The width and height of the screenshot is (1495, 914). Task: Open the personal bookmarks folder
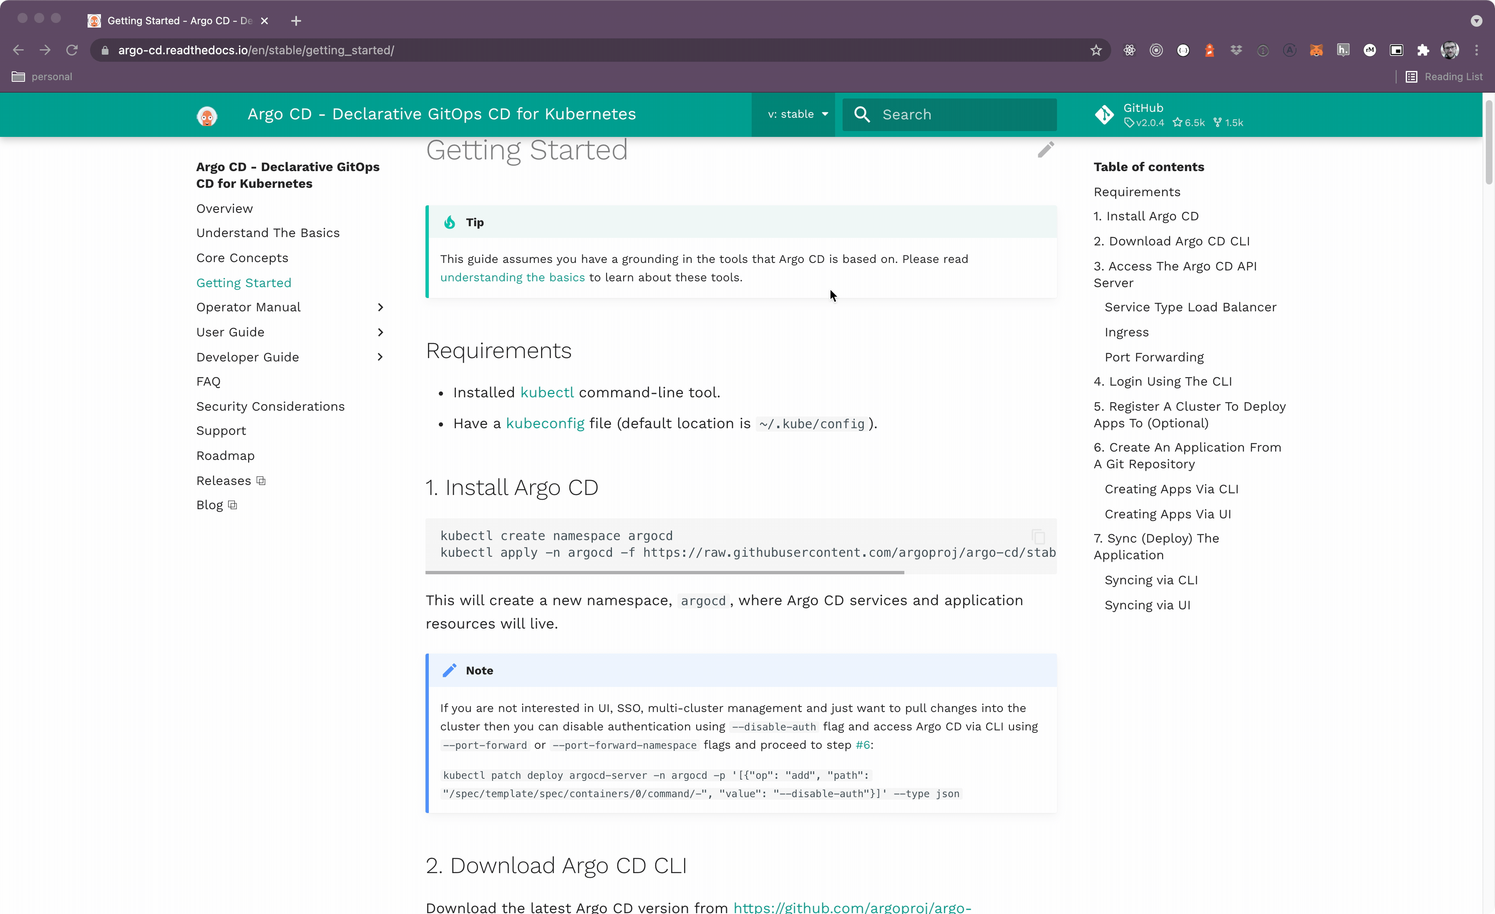coord(42,76)
